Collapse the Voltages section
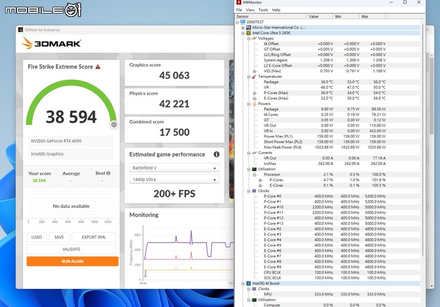 click(249, 38)
